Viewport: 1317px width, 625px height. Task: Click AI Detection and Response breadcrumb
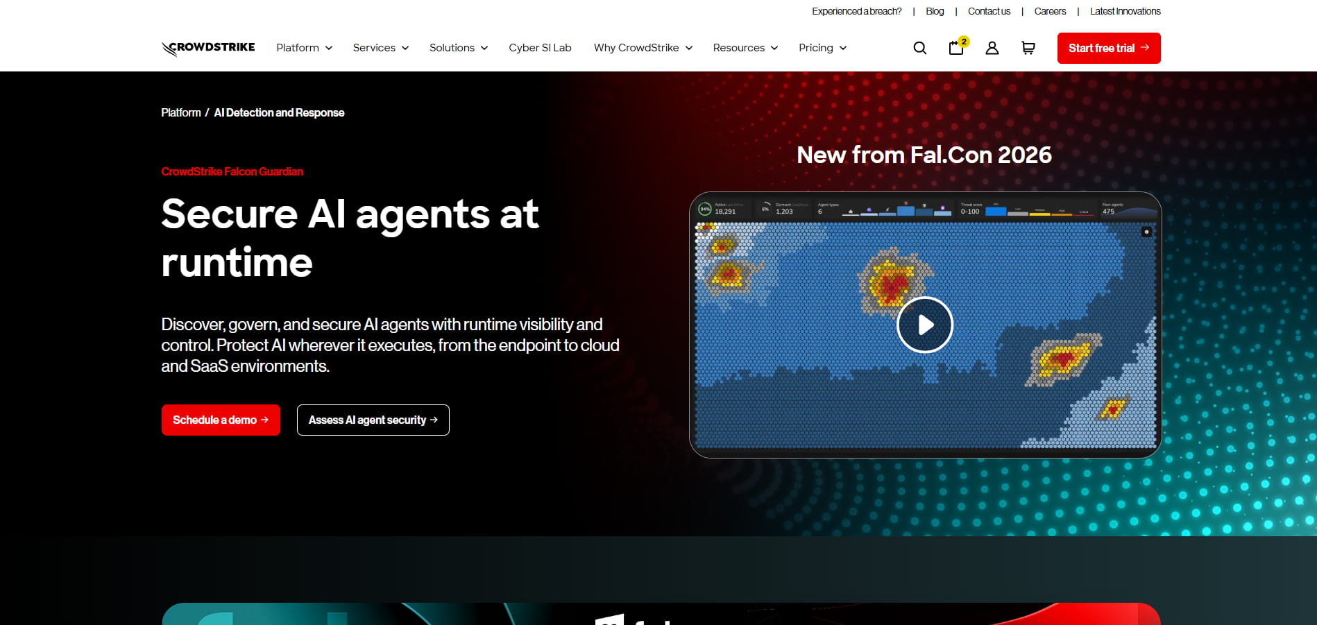click(279, 112)
